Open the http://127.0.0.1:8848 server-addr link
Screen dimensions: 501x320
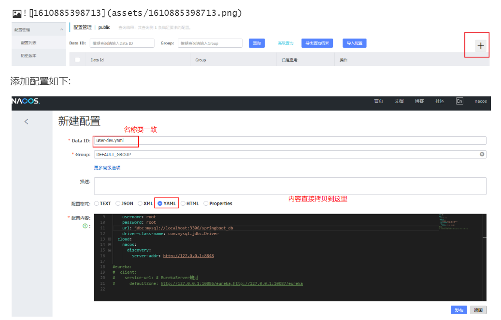coord(188,256)
